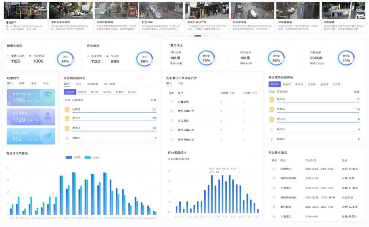Click row 1 in 作业基本情况 table

[x=313, y=169]
